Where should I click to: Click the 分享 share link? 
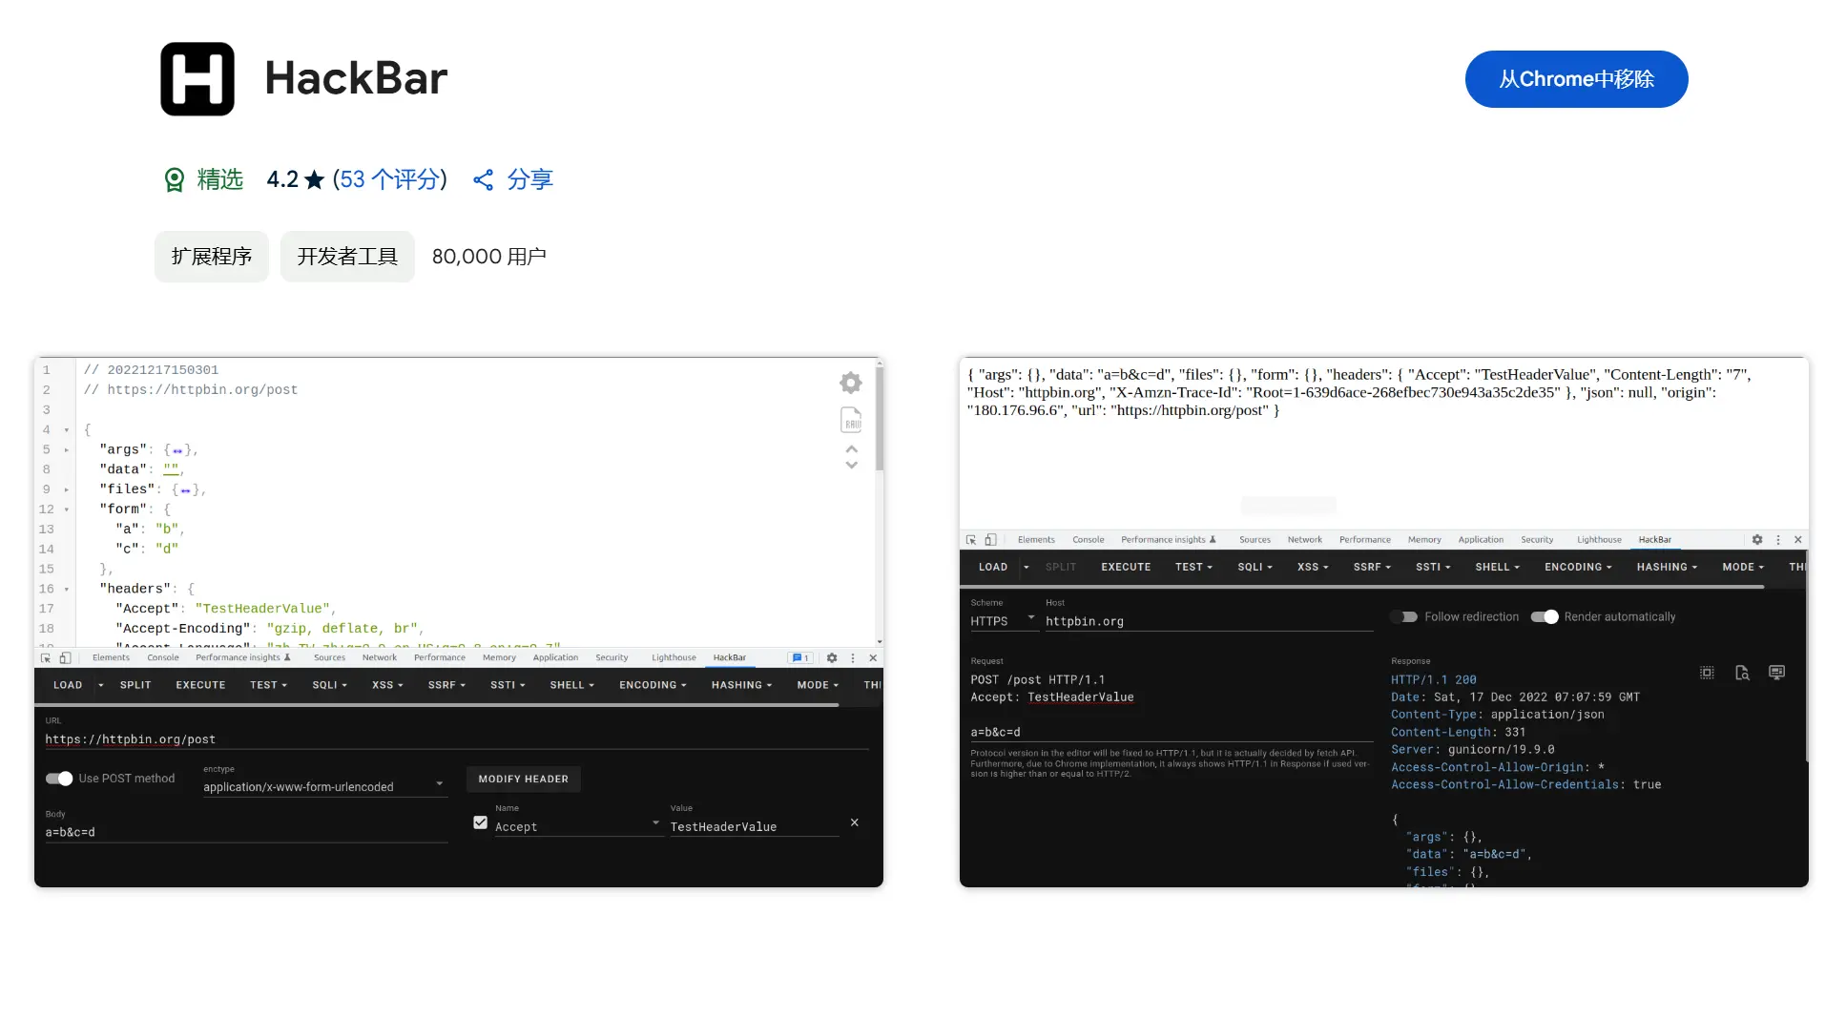tap(529, 179)
